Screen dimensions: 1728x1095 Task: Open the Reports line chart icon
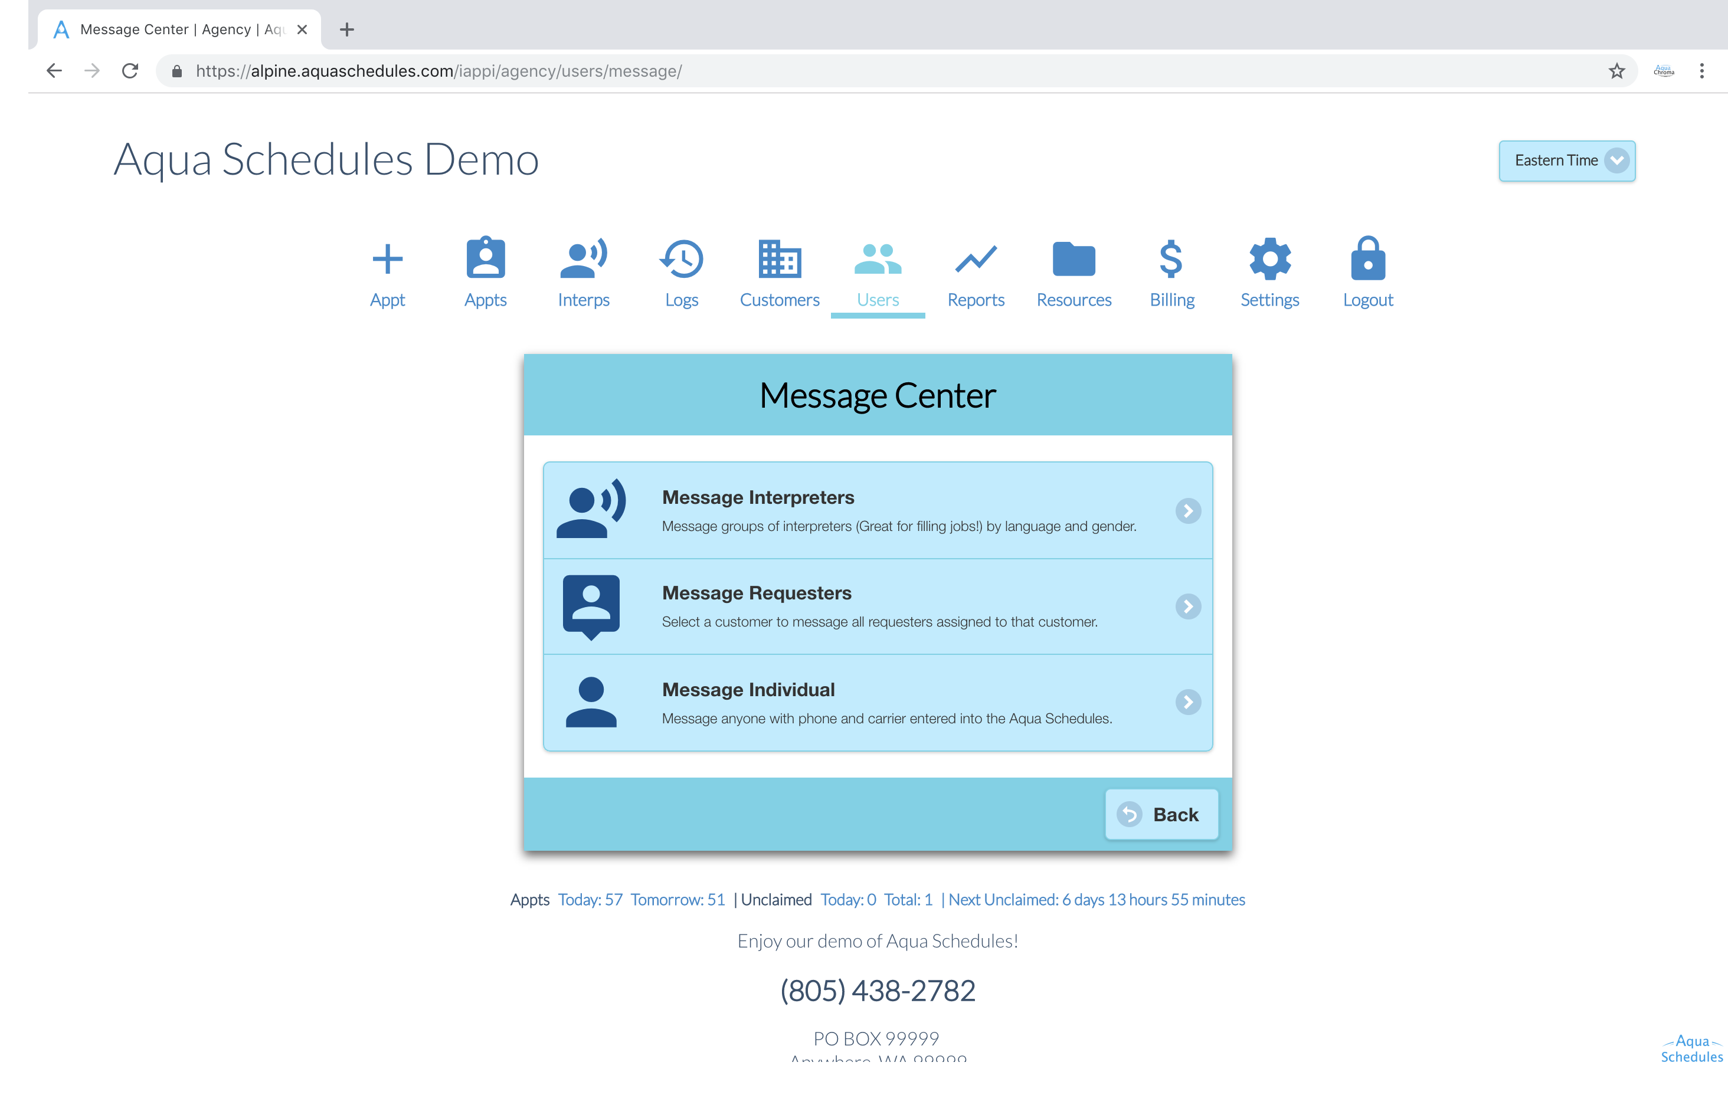[x=976, y=259]
